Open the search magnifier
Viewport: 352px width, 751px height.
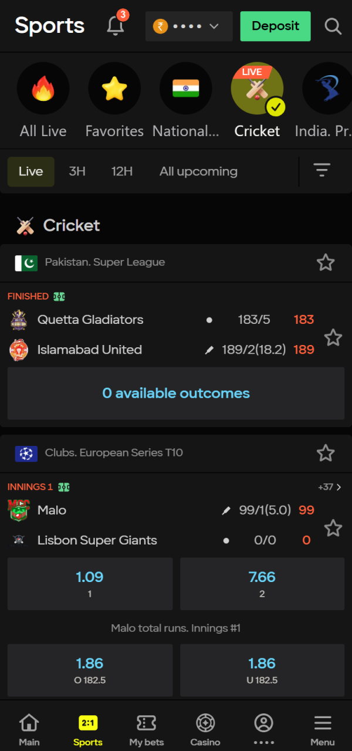tap(333, 26)
